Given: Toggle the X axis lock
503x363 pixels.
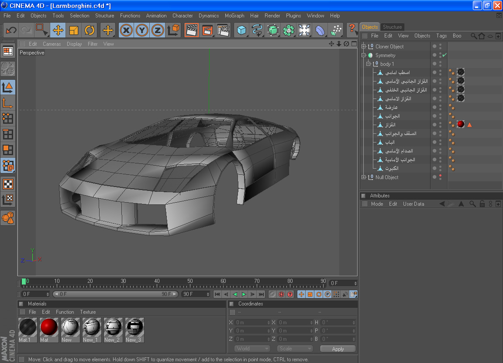Looking at the screenshot, I should (x=126, y=31).
